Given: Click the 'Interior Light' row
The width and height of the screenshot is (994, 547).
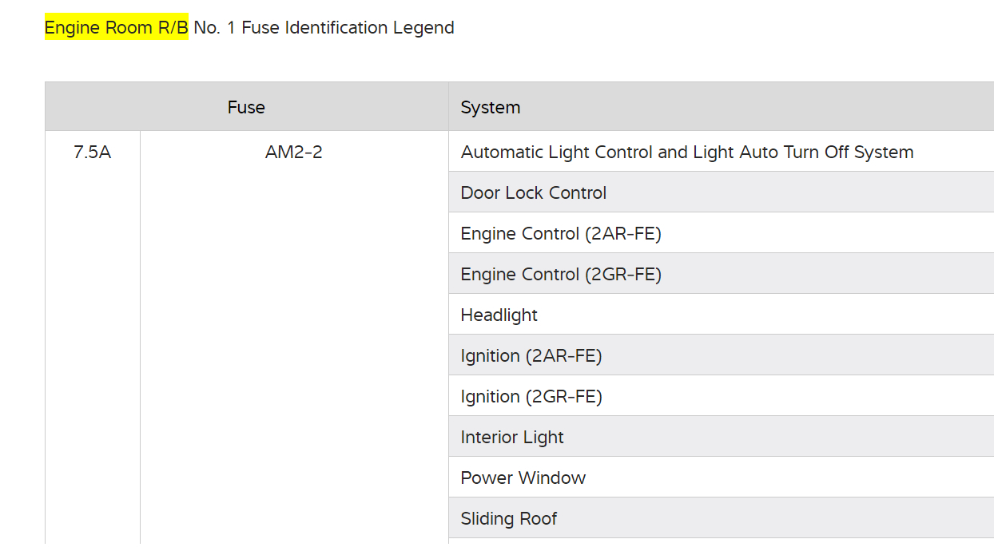Looking at the screenshot, I should tap(512, 438).
